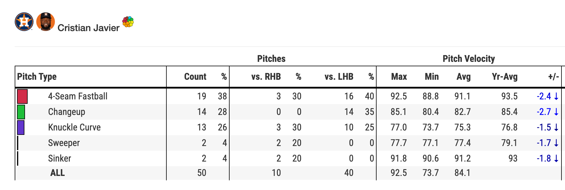Select the Sweeper pitch row label
This screenshot has width=565, height=190.
(x=64, y=143)
